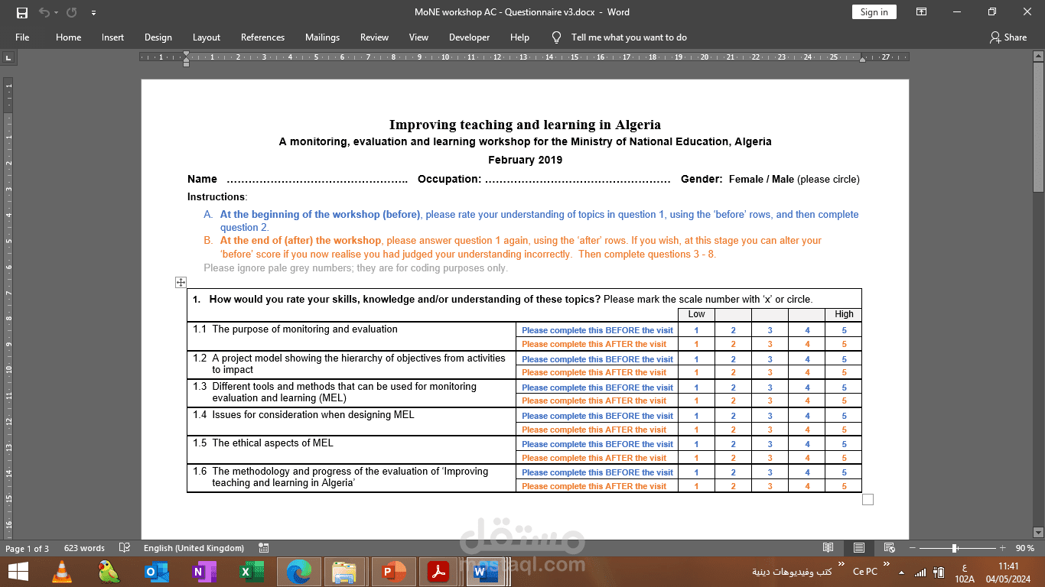1045x587 pixels.
Task: Click the zoom in plus button
Action: 1002,548
